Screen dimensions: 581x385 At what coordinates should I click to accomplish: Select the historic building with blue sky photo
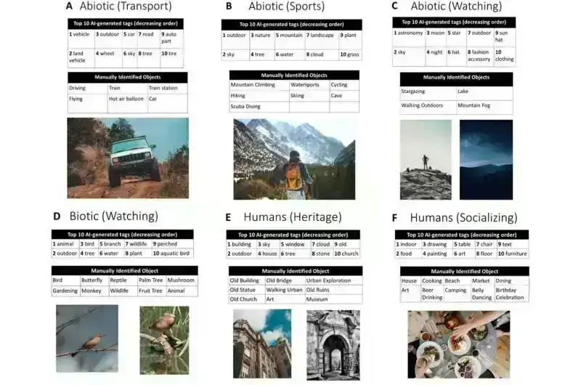(261, 344)
